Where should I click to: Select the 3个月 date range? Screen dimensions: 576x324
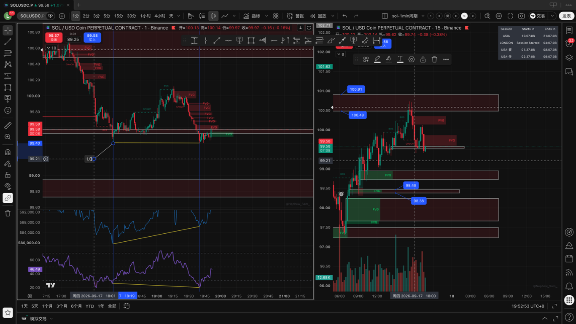[x=62, y=306]
